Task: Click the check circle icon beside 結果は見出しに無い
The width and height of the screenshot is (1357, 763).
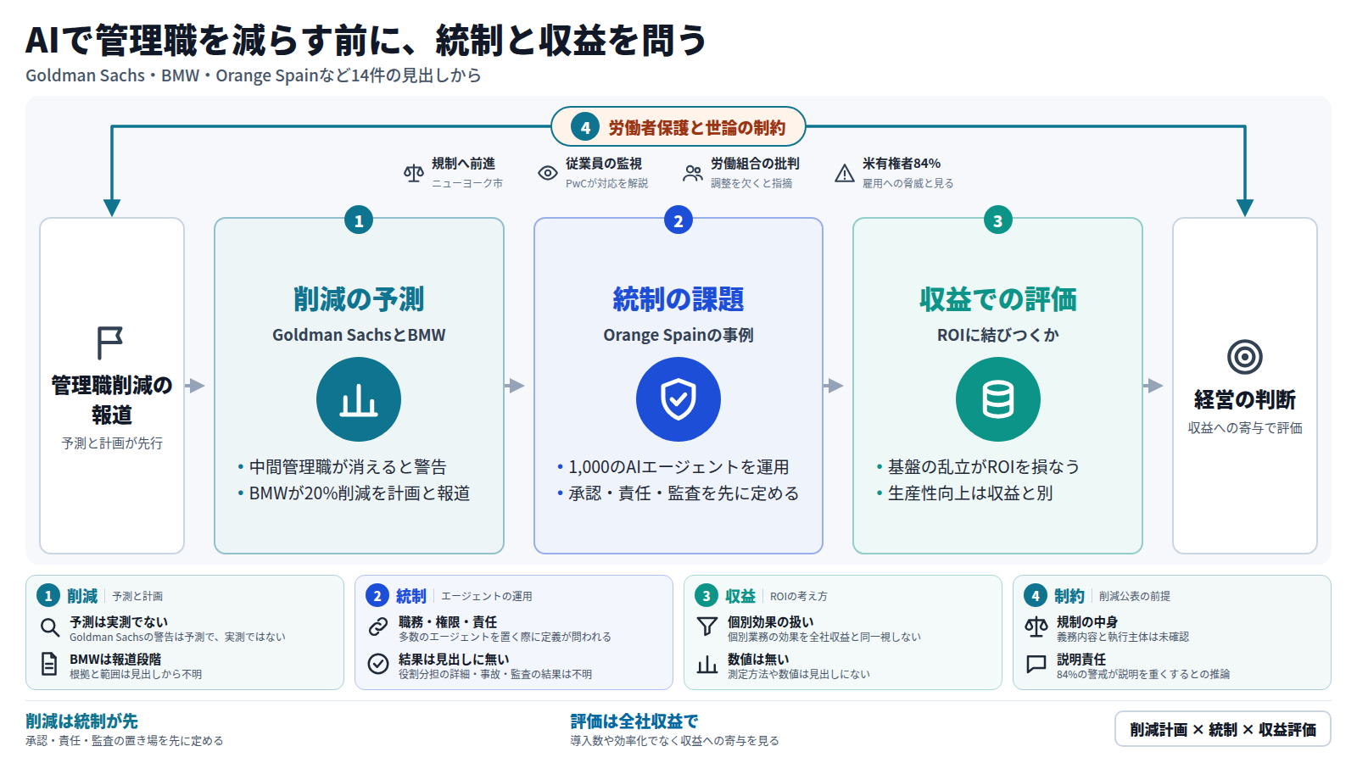Action: point(378,664)
